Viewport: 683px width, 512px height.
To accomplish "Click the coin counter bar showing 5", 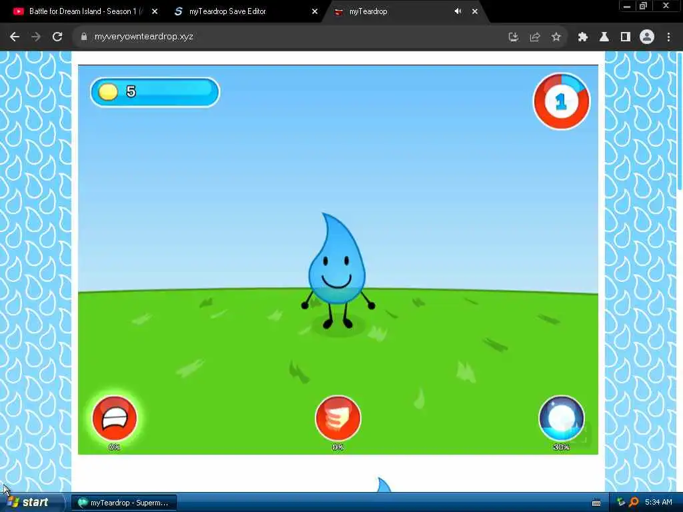I will coord(155,92).
